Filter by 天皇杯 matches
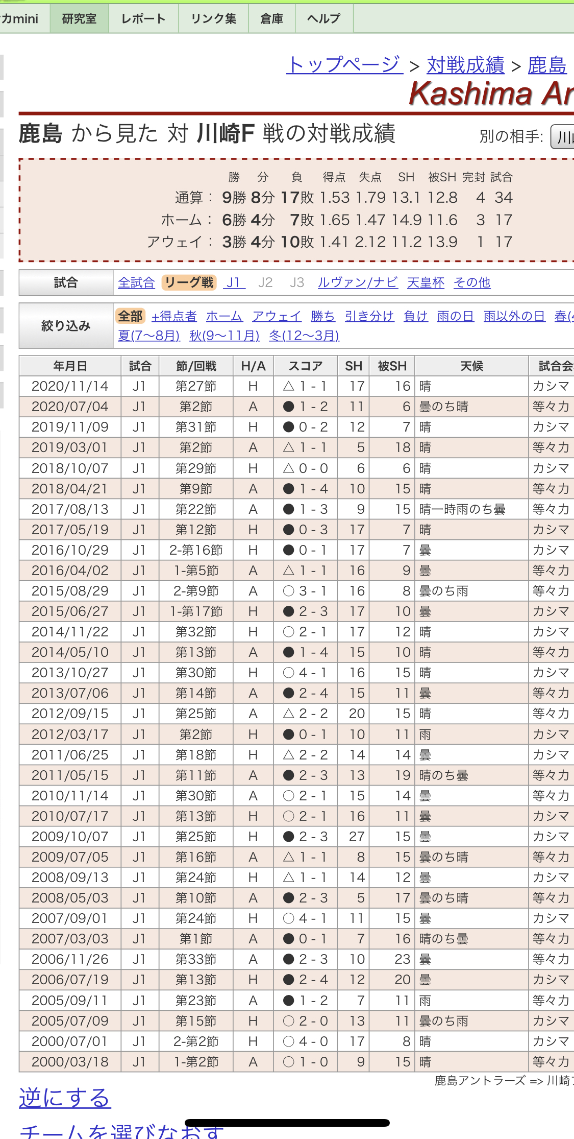 tap(426, 282)
